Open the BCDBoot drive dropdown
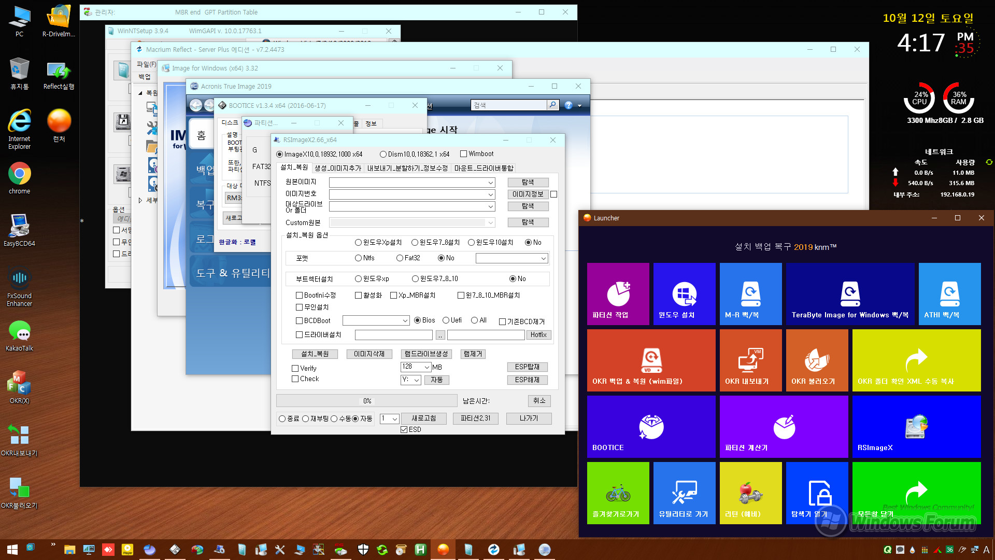 coord(405,321)
